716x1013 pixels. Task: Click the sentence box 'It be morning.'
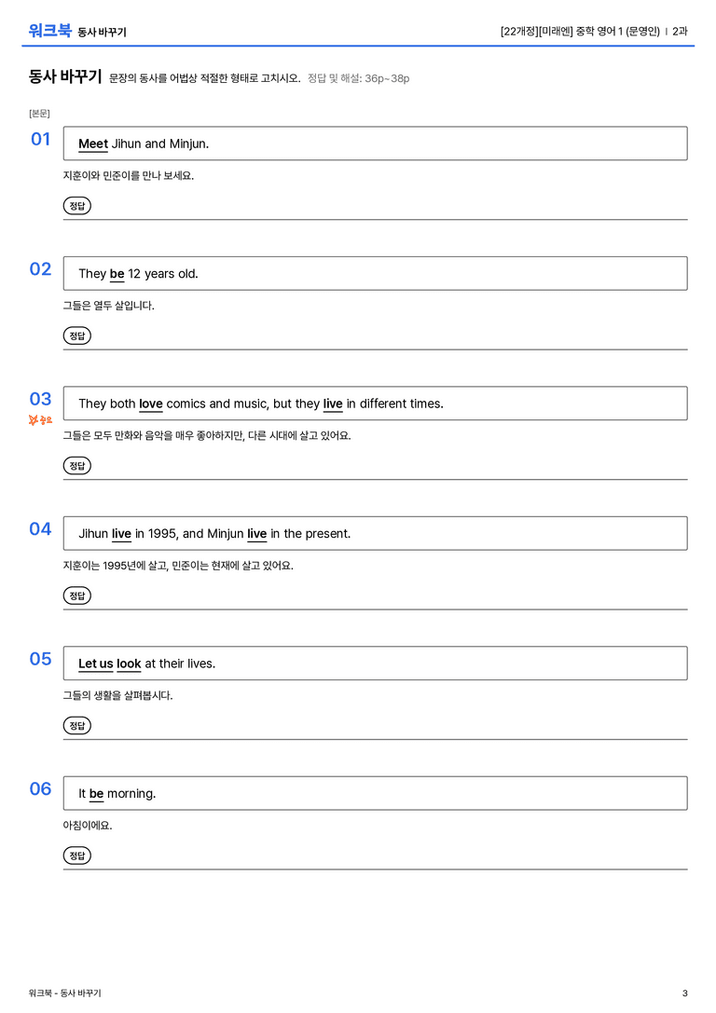[x=375, y=793]
